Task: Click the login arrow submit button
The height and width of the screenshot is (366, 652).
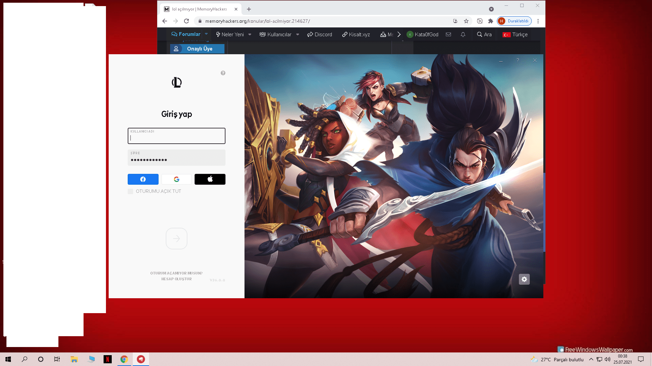Action: (177, 239)
